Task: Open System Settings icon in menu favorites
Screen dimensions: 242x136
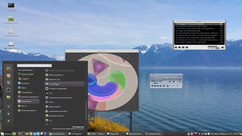Action: coord(8,83)
